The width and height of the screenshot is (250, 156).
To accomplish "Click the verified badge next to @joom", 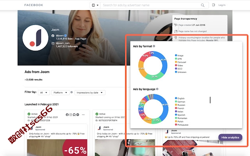I will (65, 35).
